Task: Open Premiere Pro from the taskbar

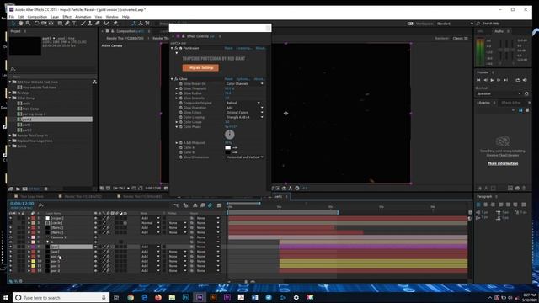Action: (227, 297)
